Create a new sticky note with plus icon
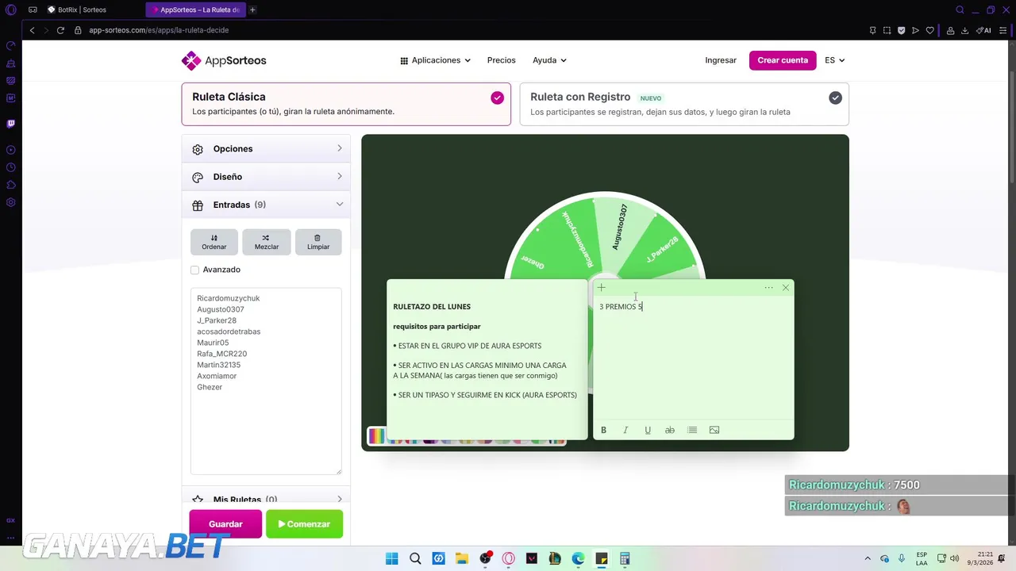The image size is (1016, 571). pyautogui.click(x=602, y=288)
